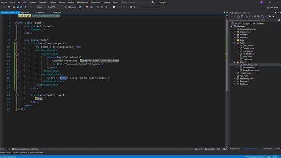Click the Solution Explorer properties wrench icon
The height and width of the screenshot is (158, 281).
tap(270, 17)
